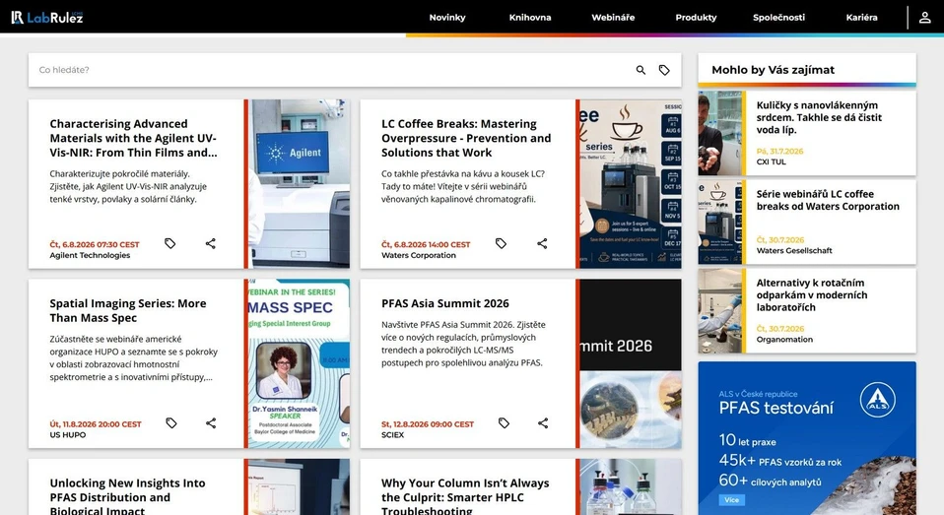Click 'SCIEX' organizer label
The height and width of the screenshot is (515, 944).
pyautogui.click(x=392, y=435)
